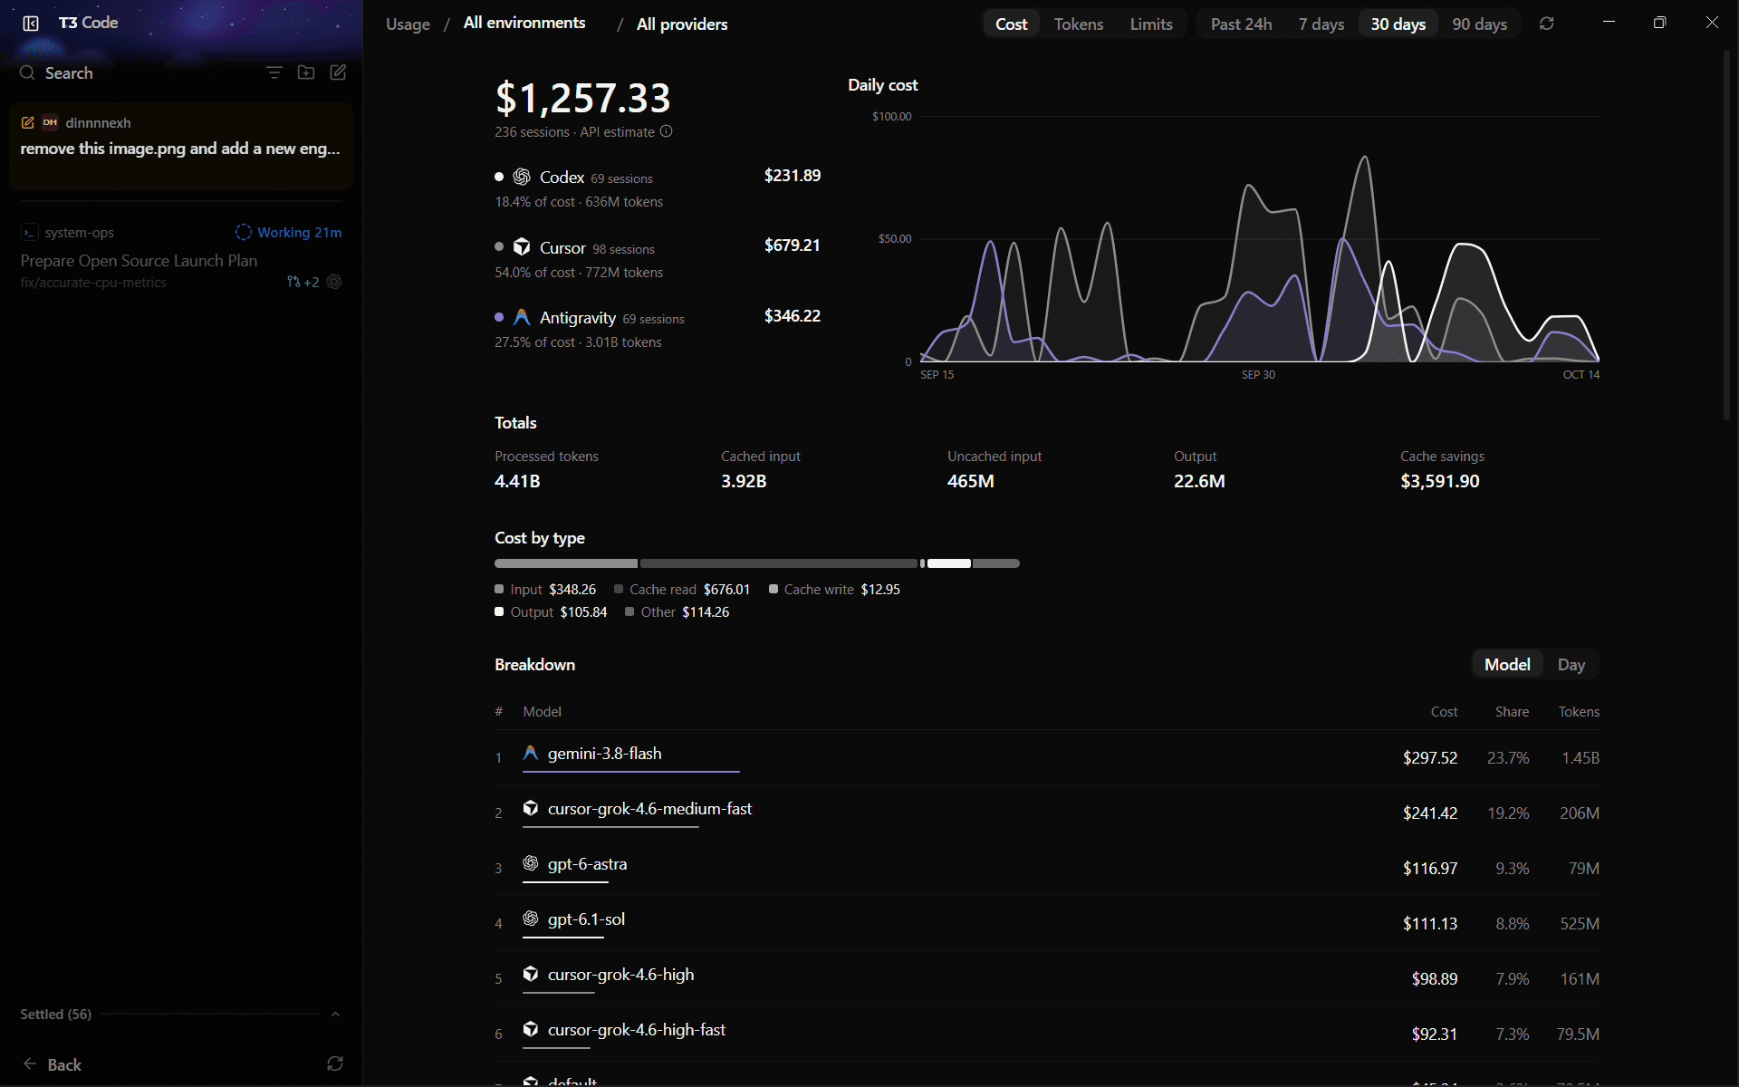Select the 30 days range
The image size is (1739, 1087).
click(x=1398, y=24)
